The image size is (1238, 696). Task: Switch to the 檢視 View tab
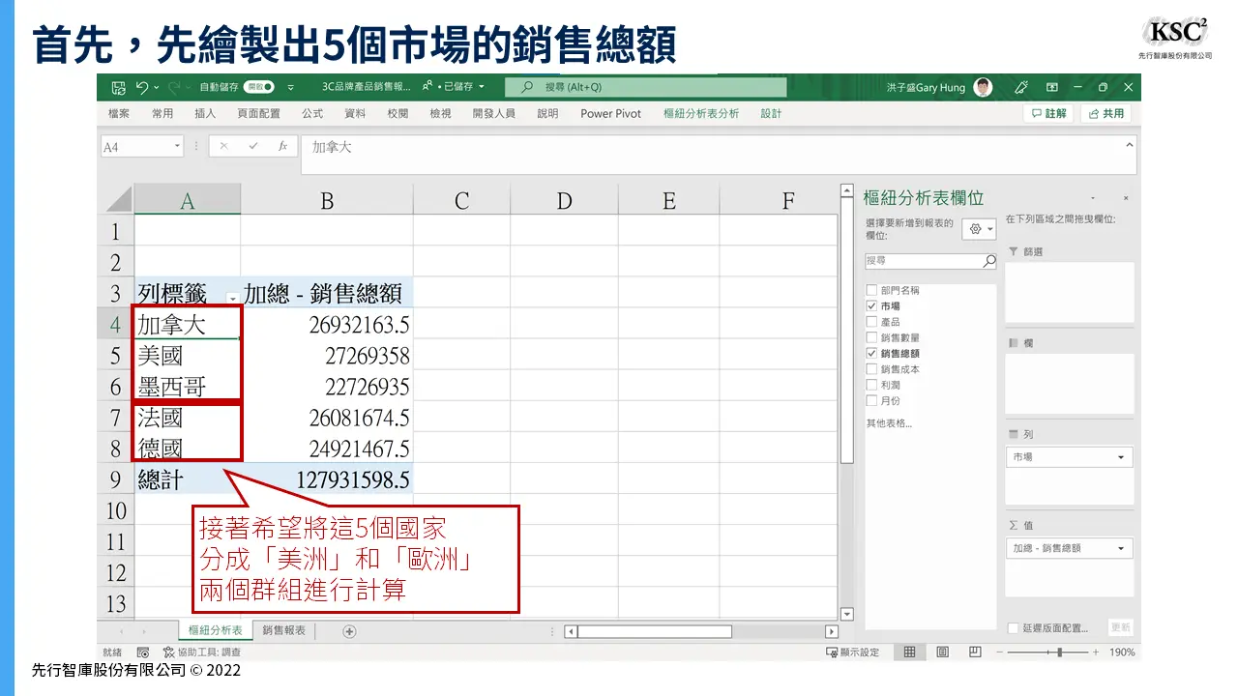tap(440, 113)
